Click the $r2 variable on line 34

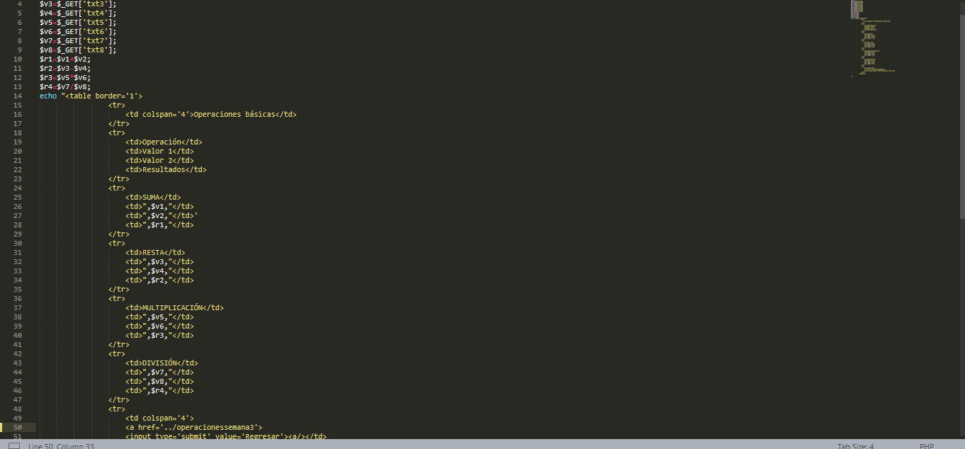pyautogui.click(x=157, y=280)
